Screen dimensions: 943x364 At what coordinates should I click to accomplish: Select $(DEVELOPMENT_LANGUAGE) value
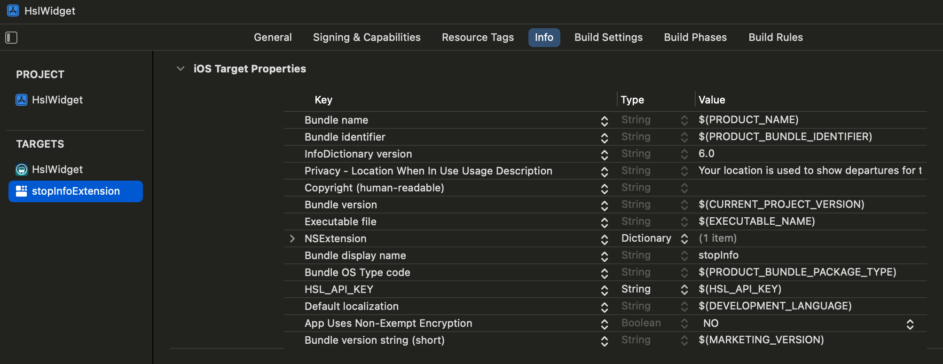point(775,306)
